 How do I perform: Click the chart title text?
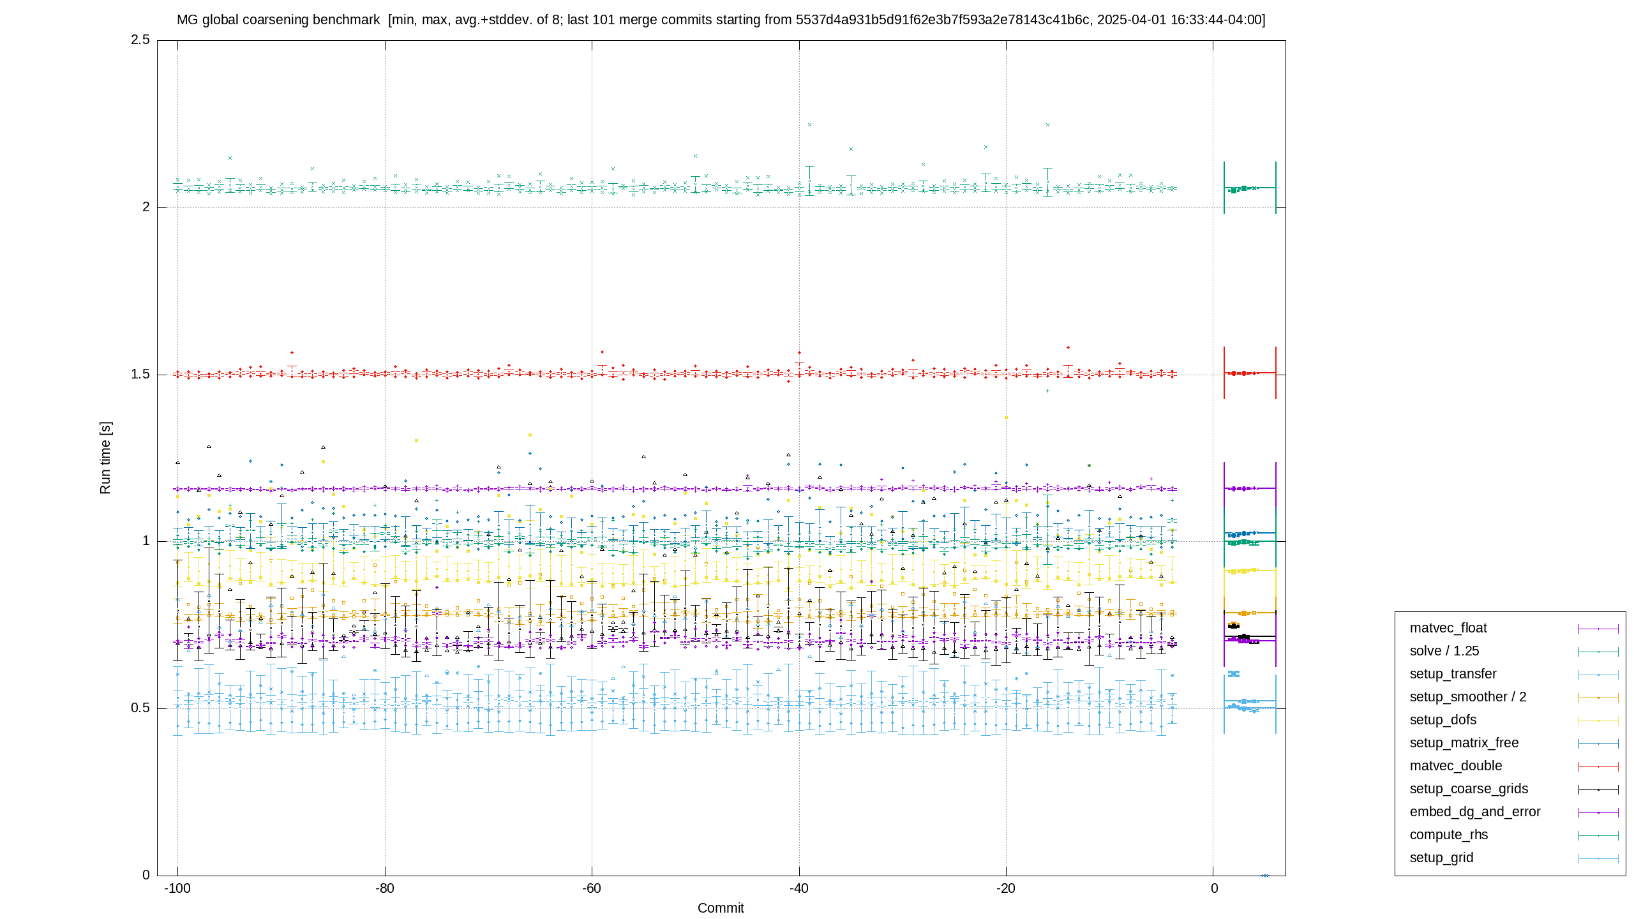pyautogui.click(x=721, y=20)
